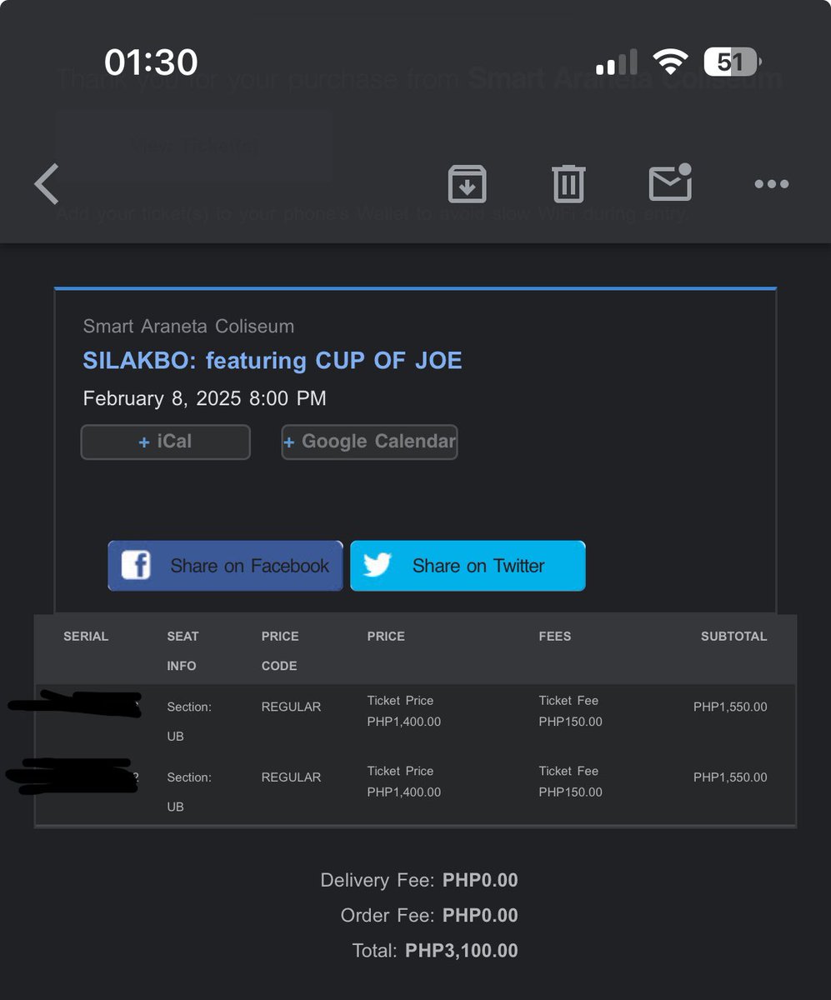Tap the cellular signal bars

pyautogui.click(x=617, y=62)
